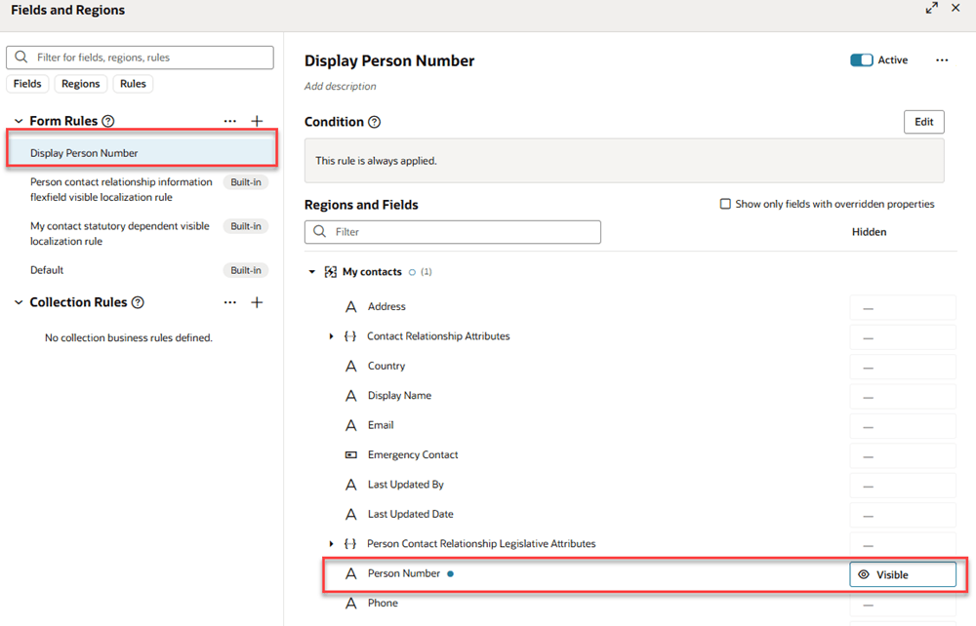Image resolution: width=976 pixels, height=626 pixels.
Task: Open the Hidden value for Phone
Action: 903,605
